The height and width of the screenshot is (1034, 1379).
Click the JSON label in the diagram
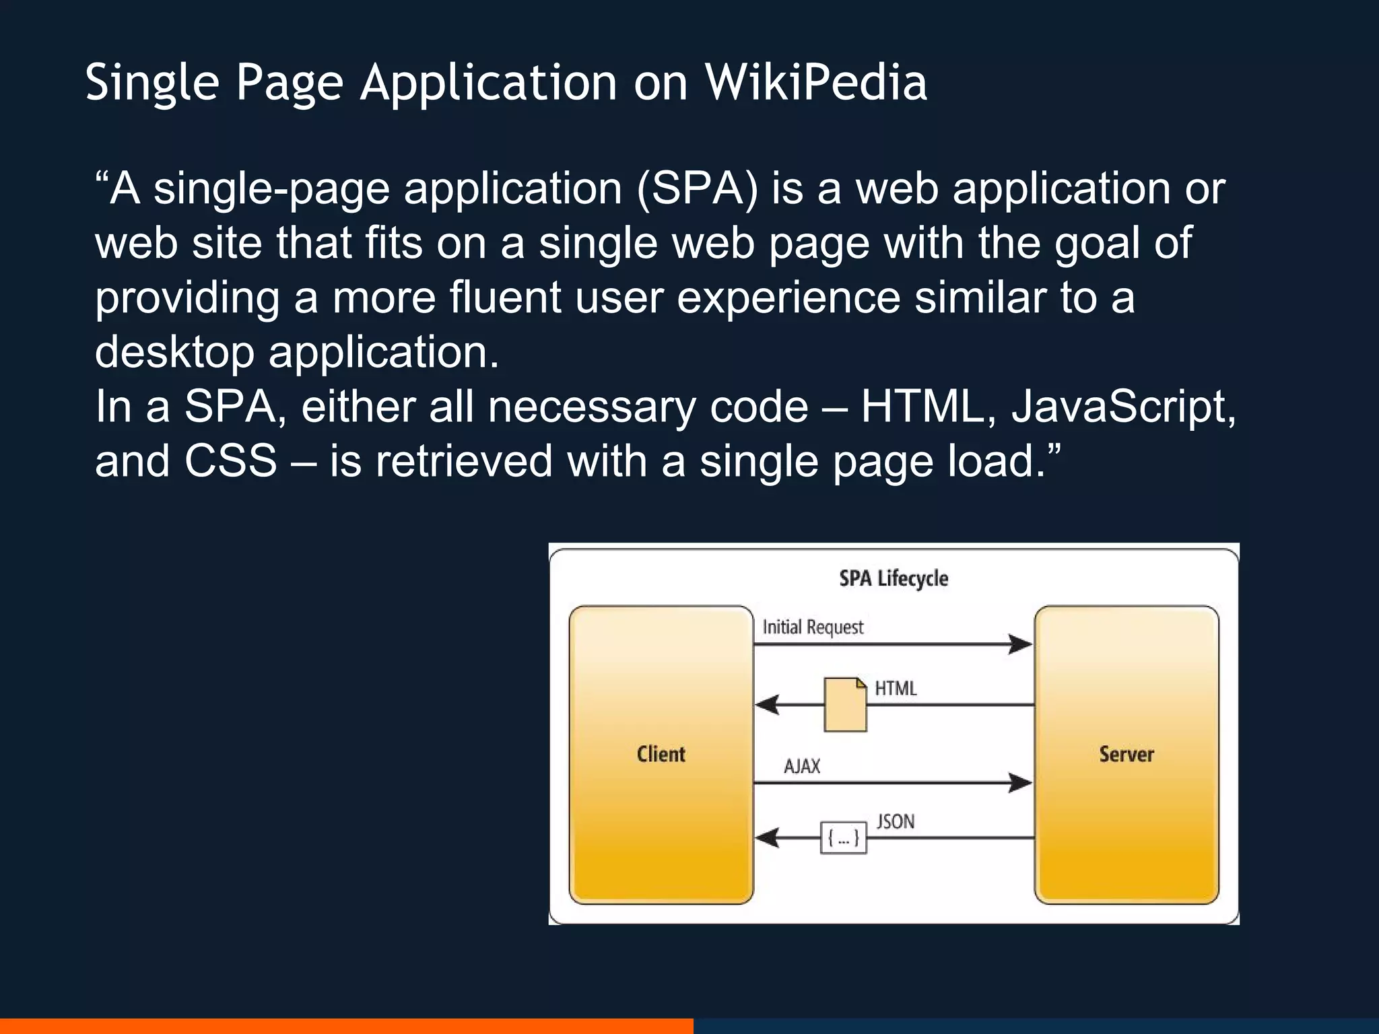895,822
